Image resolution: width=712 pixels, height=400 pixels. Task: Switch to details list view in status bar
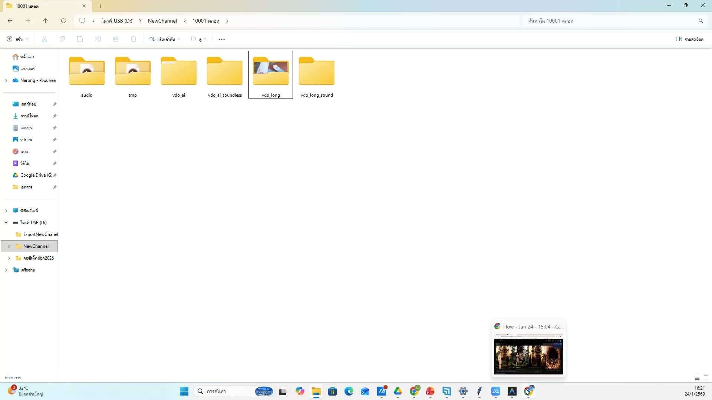(697, 378)
